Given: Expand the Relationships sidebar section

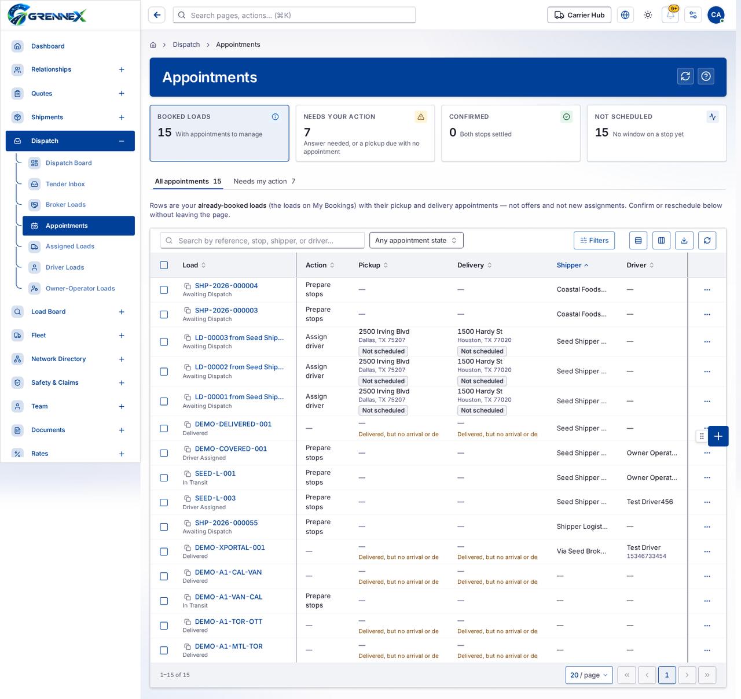Looking at the screenshot, I should click(122, 69).
